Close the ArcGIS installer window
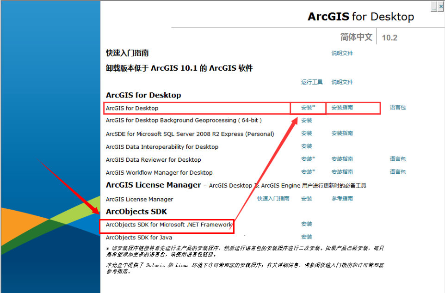Image resolution: width=445 pixels, height=293 pixels. click(441, 6)
